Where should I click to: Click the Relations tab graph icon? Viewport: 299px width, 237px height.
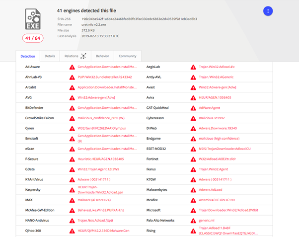(x=83, y=56)
